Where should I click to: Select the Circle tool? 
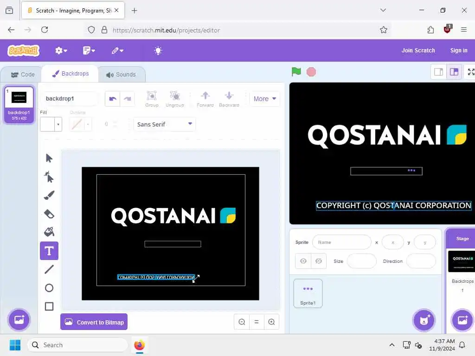49,288
